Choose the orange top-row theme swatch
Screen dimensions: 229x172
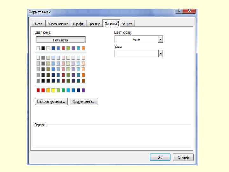[x=83, y=48]
